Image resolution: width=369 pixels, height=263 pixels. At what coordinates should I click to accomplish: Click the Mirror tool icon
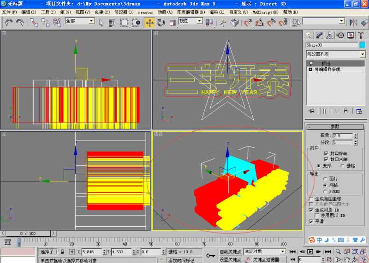(353, 23)
